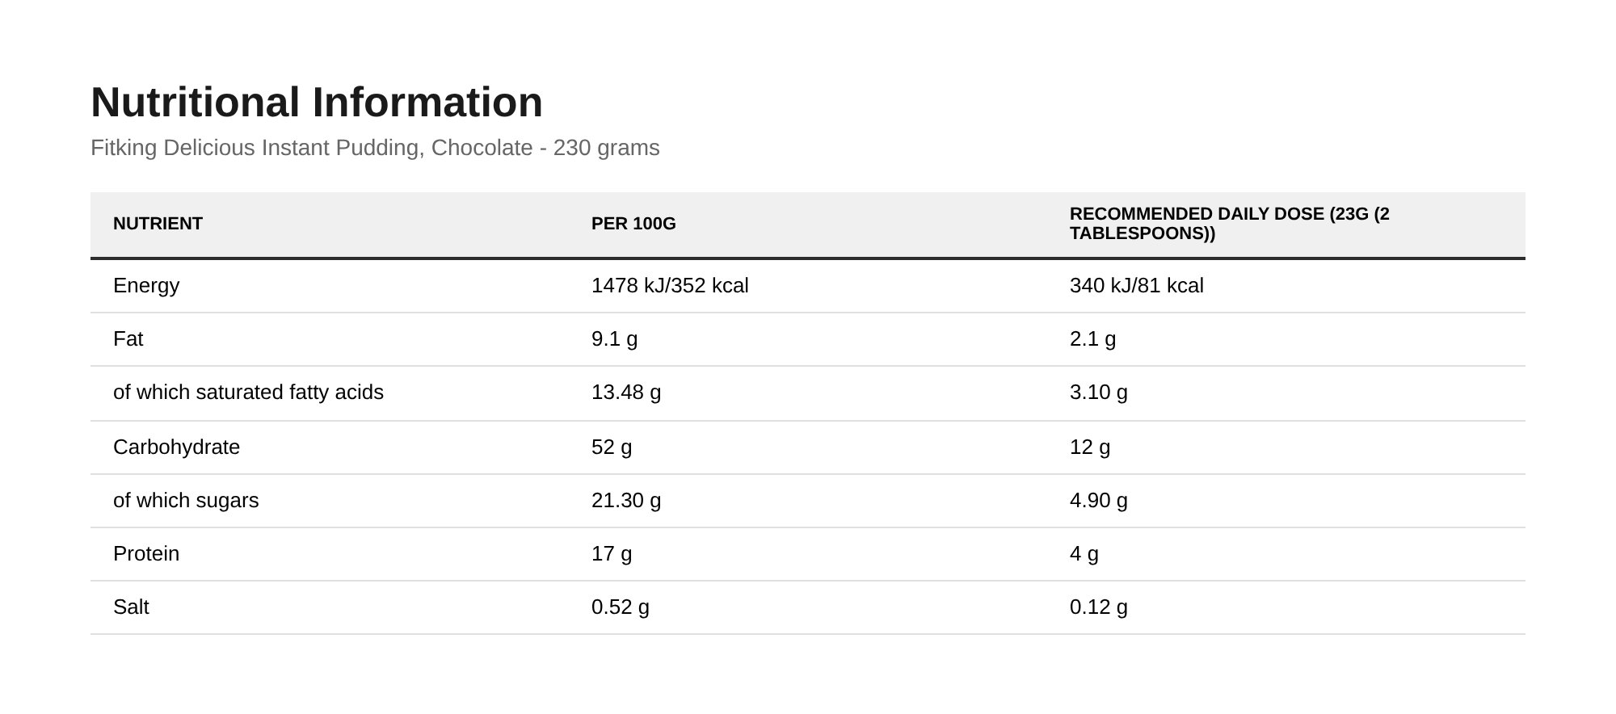Image resolution: width=1616 pixels, height=714 pixels.
Task: Click the Nutritional Information heading
Action: pyautogui.click(x=317, y=103)
